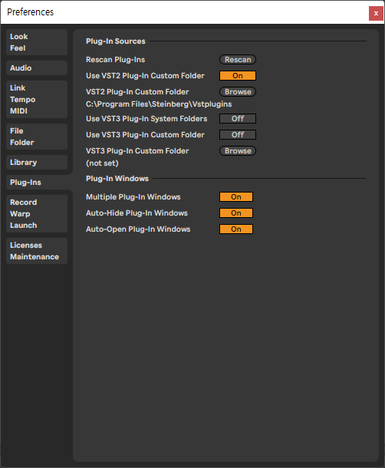
Task: Click the Rescan Plug-Ins label
Action: click(116, 60)
